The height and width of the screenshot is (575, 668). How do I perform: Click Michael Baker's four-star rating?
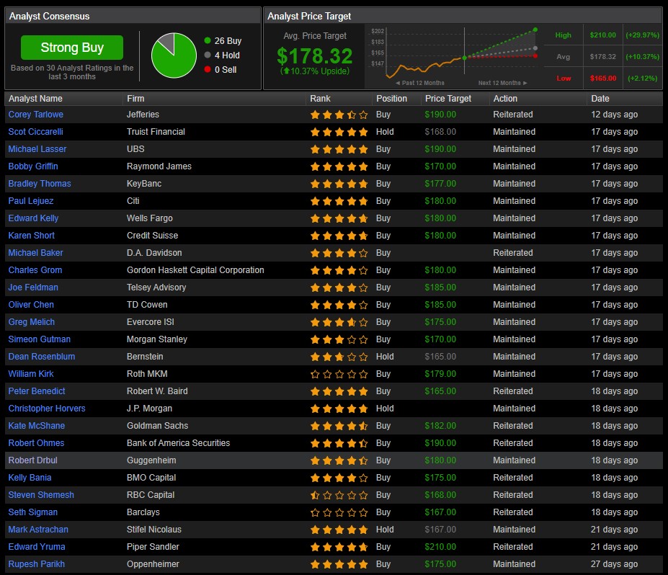339,253
